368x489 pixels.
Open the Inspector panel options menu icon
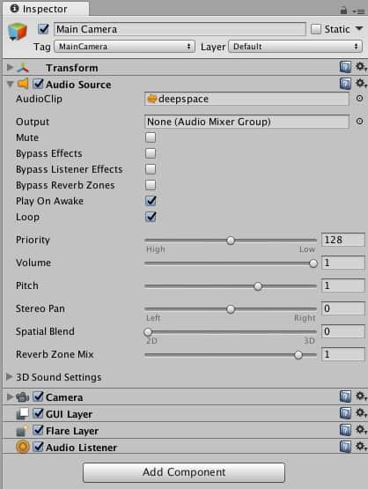pyautogui.click(x=358, y=11)
